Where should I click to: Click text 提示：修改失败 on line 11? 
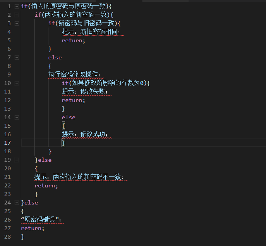coord(84,92)
